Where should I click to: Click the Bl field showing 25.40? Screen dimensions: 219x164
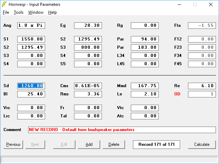pyautogui.click(x=31, y=94)
